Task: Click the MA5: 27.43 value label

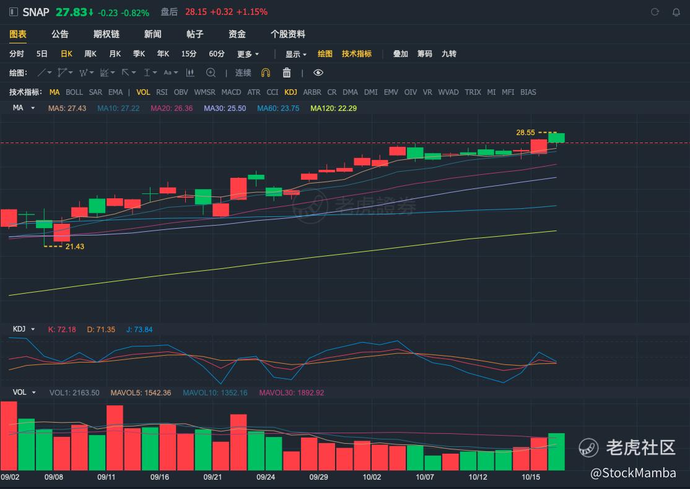Action: pyautogui.click(x=67, y=108)
